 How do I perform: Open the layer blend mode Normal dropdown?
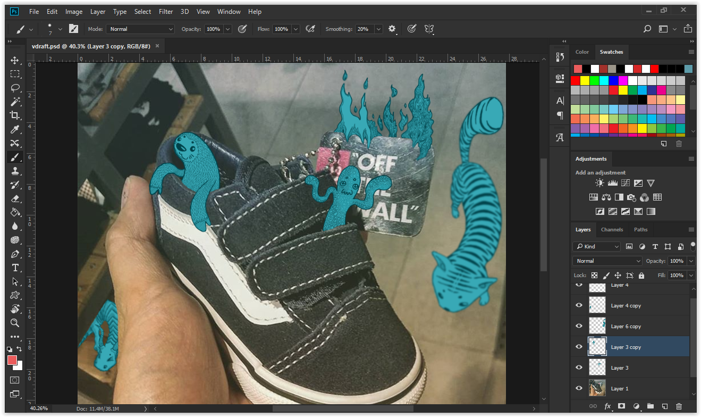[x=607, y=261]
